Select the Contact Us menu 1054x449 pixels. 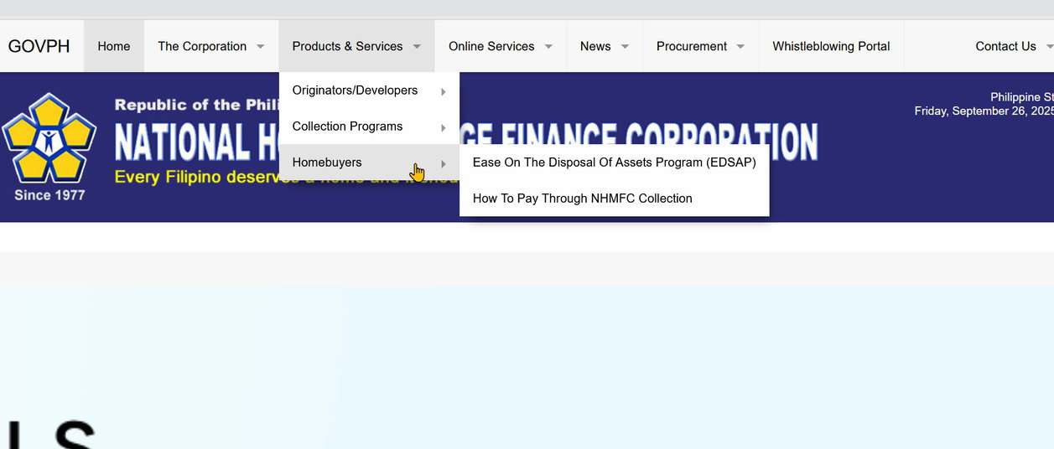pyautogui.click(x=1005, y=46)
